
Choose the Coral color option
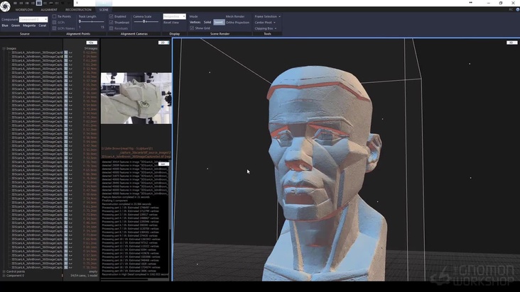[x=43, y=26]
